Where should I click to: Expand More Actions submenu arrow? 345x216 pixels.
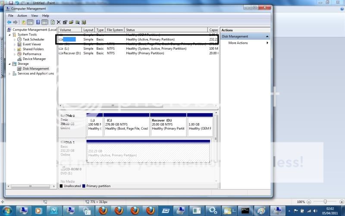(267, 43)
